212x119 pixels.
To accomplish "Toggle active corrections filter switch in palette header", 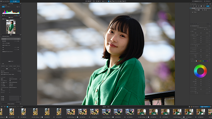I will point(210,4).
